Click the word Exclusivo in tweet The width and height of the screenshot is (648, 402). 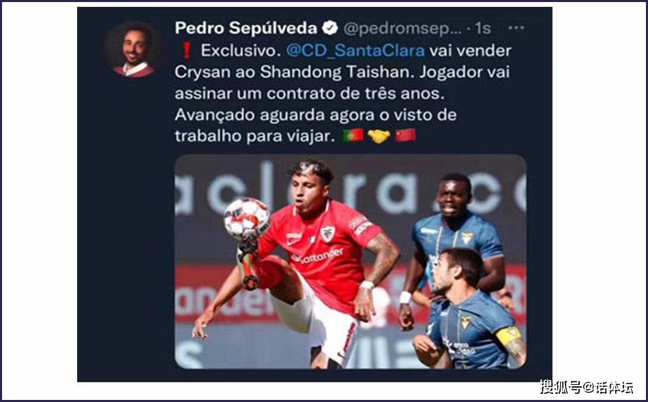239,50
